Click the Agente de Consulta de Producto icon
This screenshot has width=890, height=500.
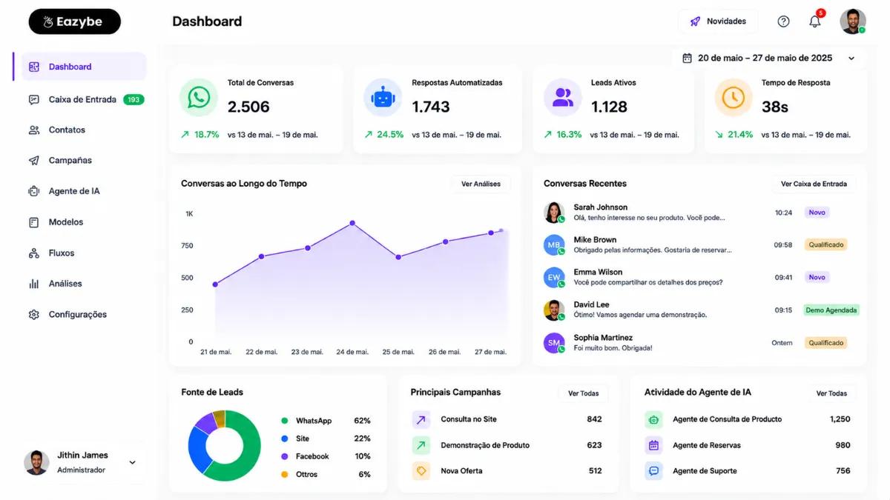(653, 419)
